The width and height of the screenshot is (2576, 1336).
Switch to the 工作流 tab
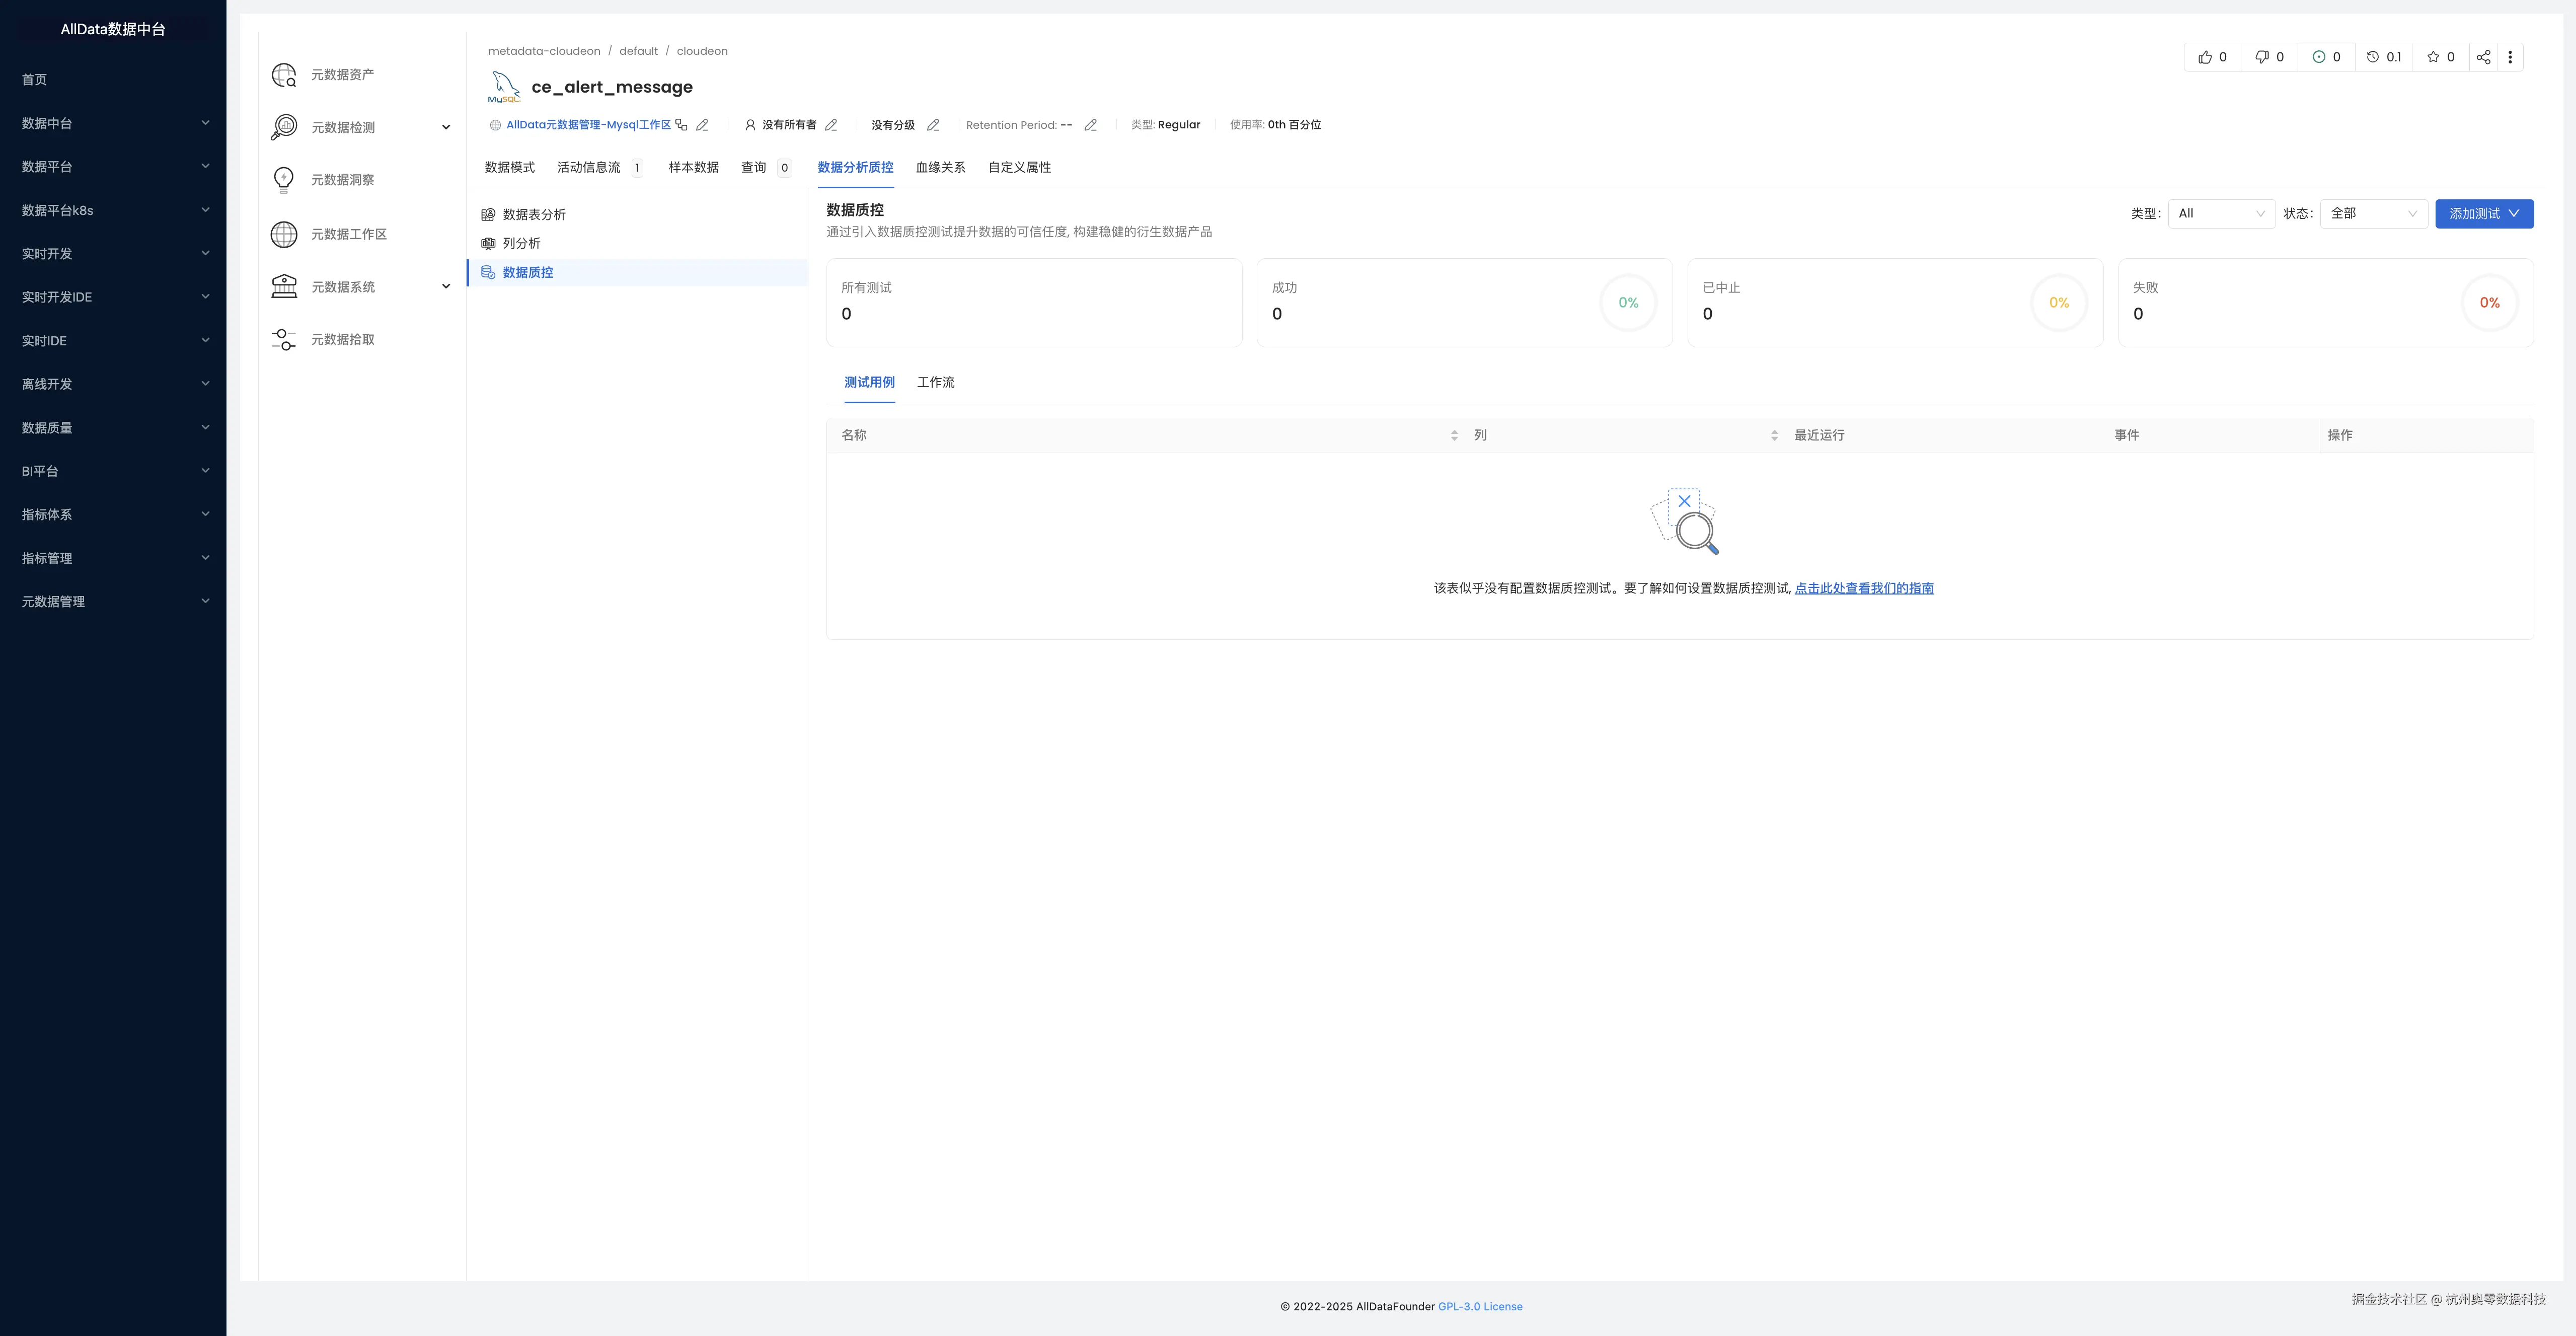tap(935, 383)
